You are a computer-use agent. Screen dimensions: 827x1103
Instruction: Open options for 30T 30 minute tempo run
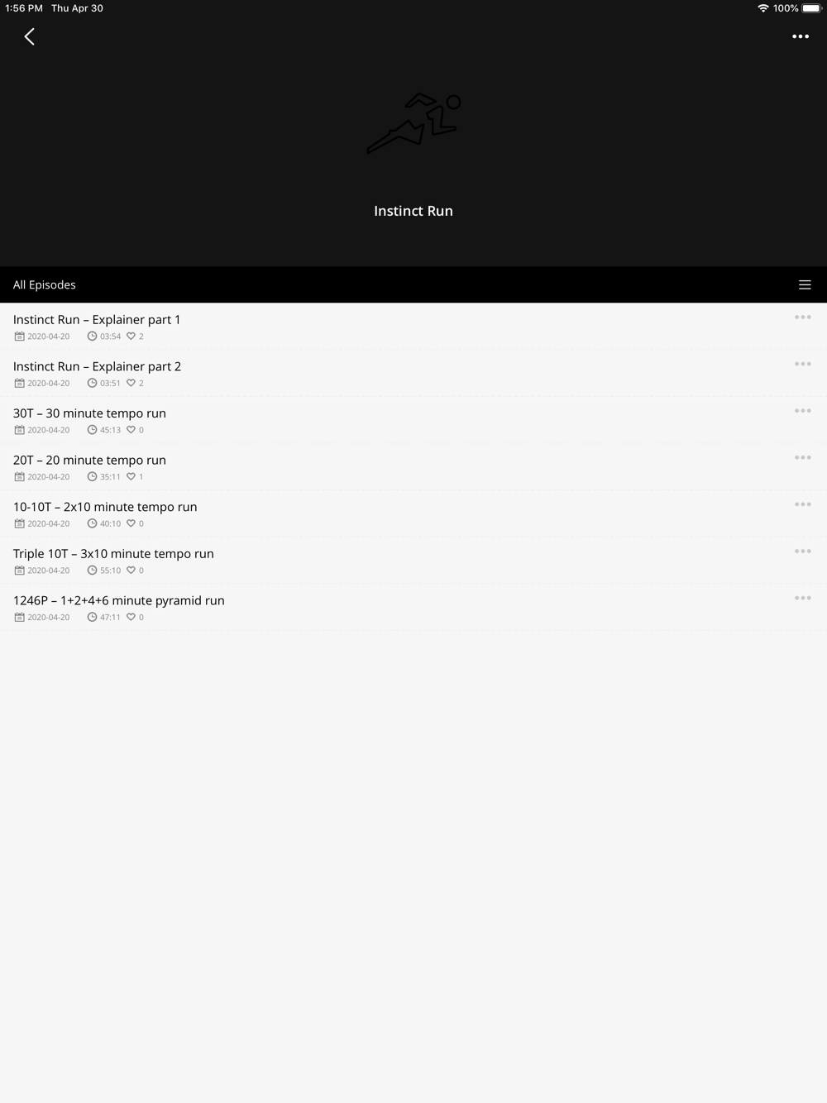pos(803,411)
